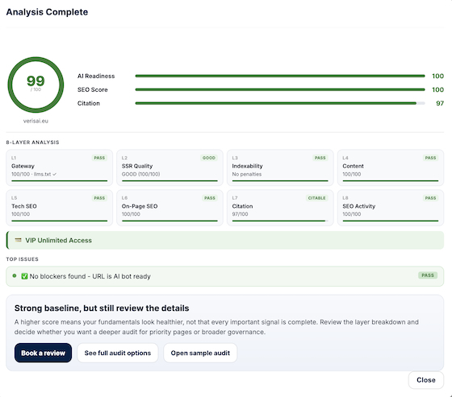The image size is (452, 397).
Task: Click the Strong baseline heading
Action: tap(102, 308)
